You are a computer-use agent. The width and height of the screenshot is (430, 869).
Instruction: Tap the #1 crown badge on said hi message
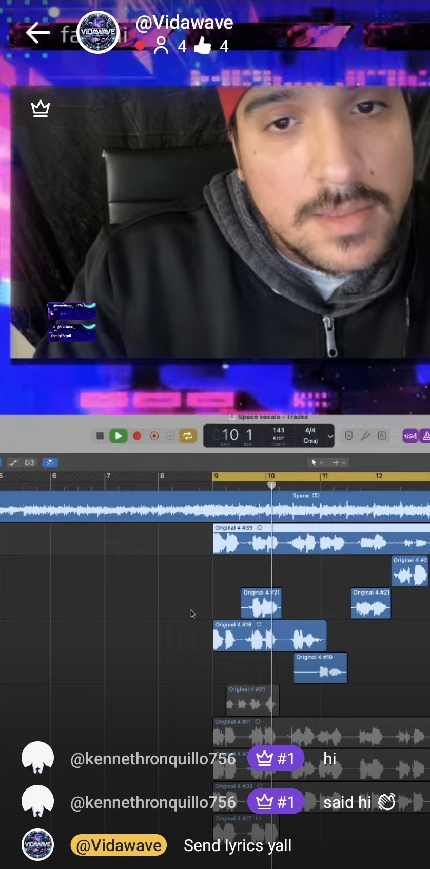point(276,802)
